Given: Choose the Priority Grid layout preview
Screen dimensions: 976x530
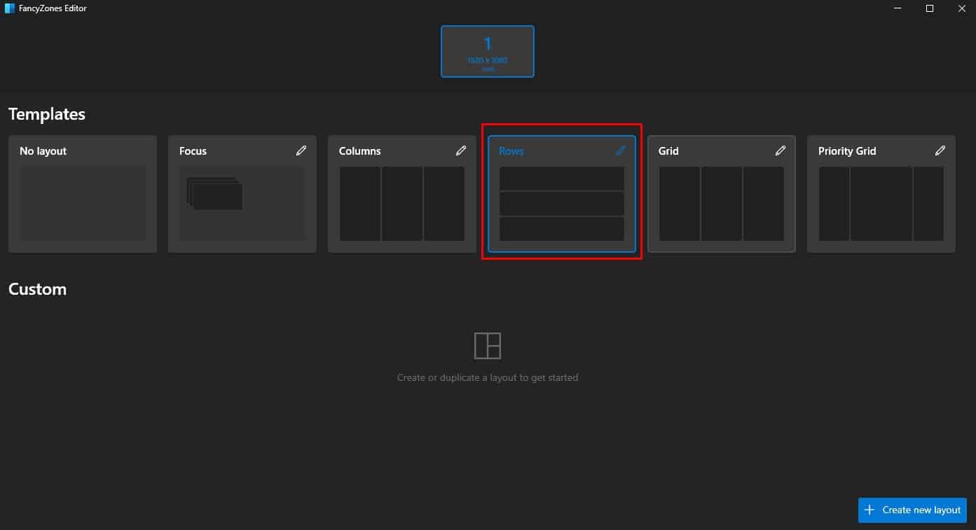Looking at the screenshot, I should (881, 204).
